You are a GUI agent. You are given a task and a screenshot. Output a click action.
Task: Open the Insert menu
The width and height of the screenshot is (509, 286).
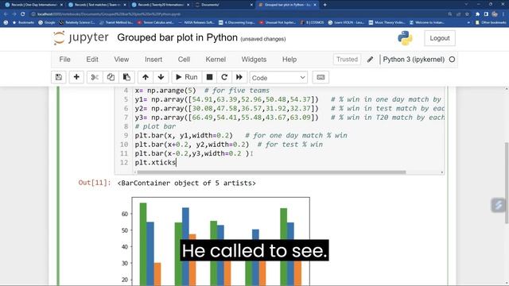click(153, 60)
